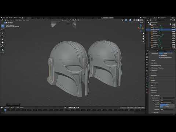Adjust the Gamma slider
This screenshot has height=132, width=176.
[167, 107]
